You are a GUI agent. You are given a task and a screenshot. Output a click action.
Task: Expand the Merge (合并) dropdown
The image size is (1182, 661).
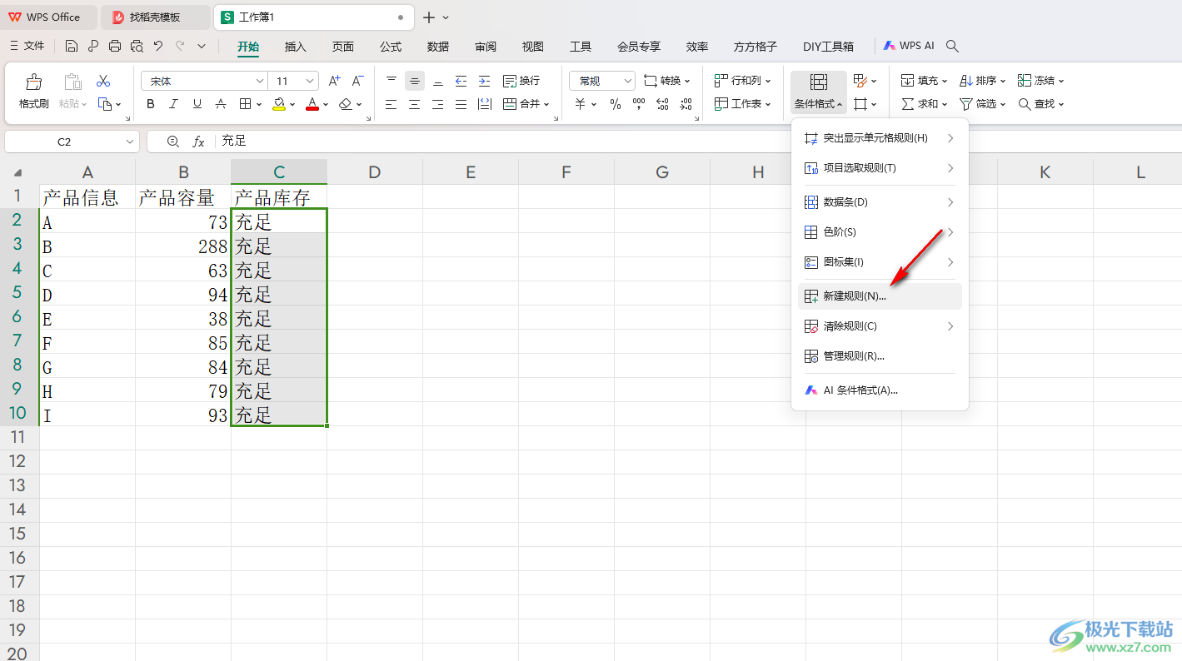click(546, 104)
